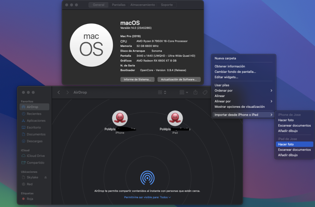This screenshot has width=315, height=207.
Task: Change Finder icon view mode
Action: (x=162, y=92)
